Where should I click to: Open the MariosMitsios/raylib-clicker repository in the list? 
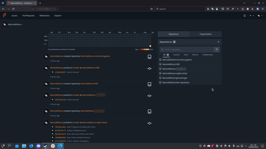175,73
